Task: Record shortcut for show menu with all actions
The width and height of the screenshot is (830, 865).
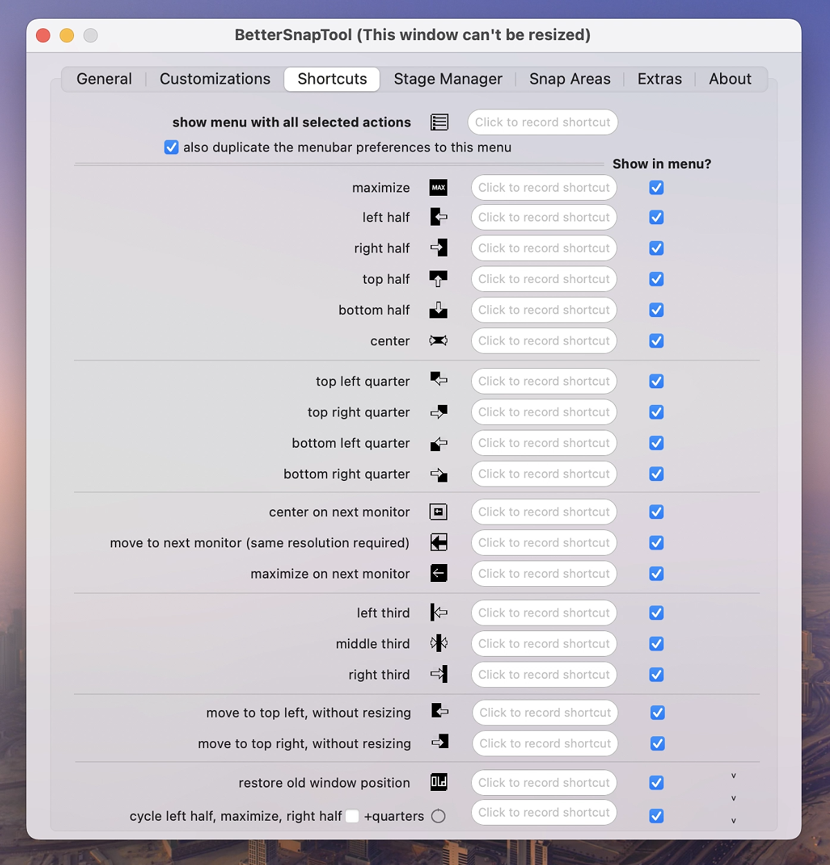Action: (543, 122)
